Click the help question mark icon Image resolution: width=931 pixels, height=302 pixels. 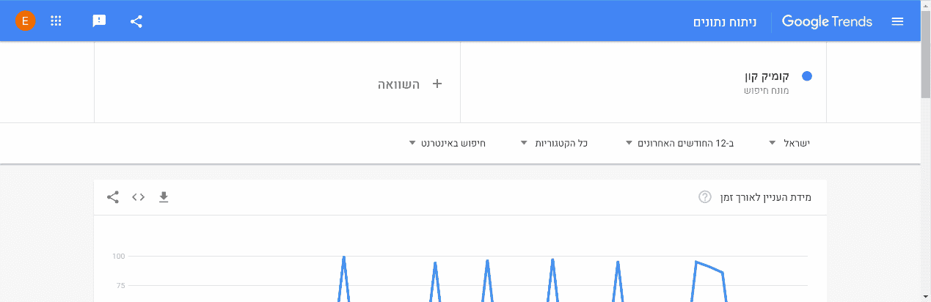[x=704, y=197]
